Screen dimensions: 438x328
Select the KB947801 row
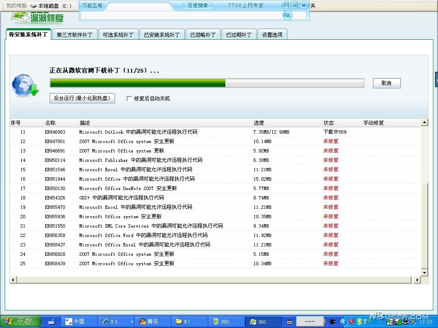pos(215,141)
